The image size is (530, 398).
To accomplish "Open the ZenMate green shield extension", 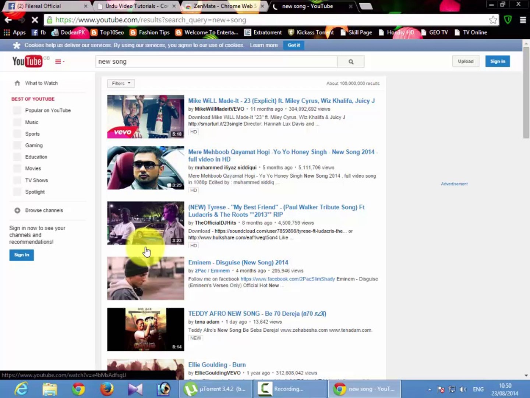I will coord(508,20).
